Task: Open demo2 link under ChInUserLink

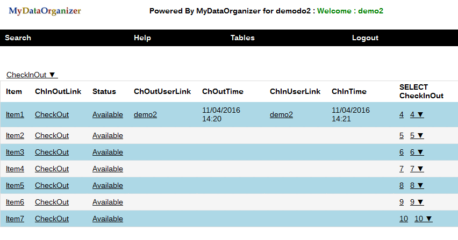Action: coord(281,114)
